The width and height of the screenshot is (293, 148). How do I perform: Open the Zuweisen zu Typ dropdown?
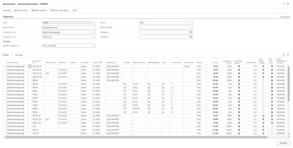click(93, 32)
